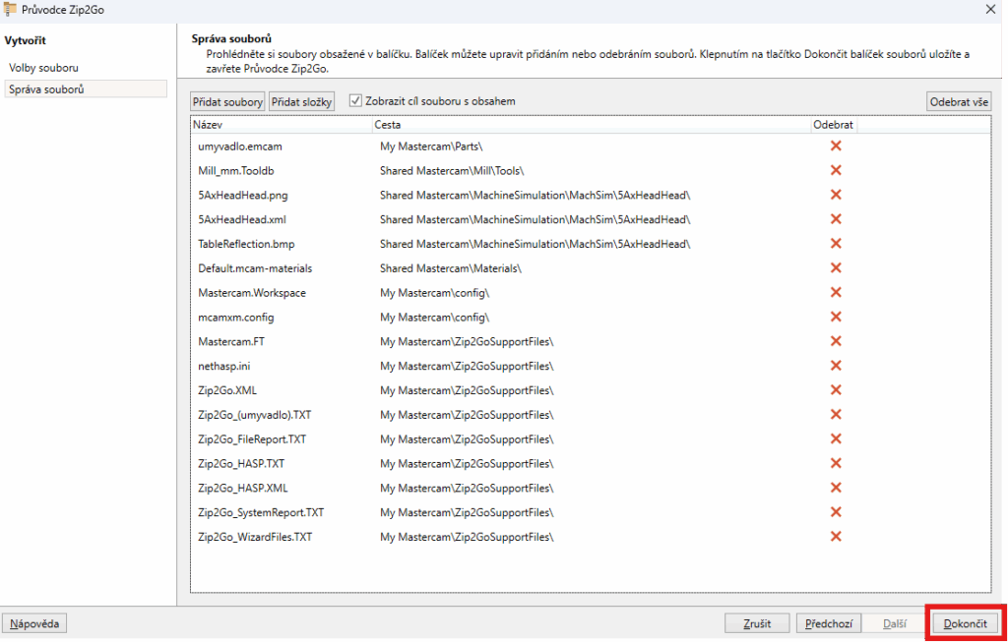Remove nethasp.ini from the file list
Image resolution: width=1008 pixels, height=642 pixels.
(x=836, y=366)
